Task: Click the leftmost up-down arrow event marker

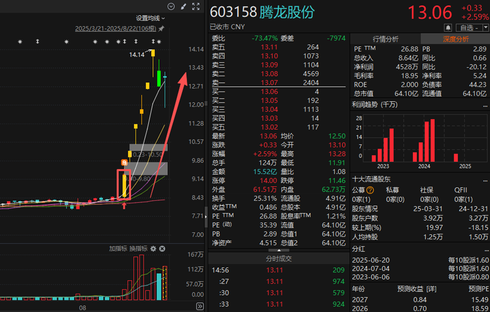Action: pyautogui.click(x=37, y=41)
